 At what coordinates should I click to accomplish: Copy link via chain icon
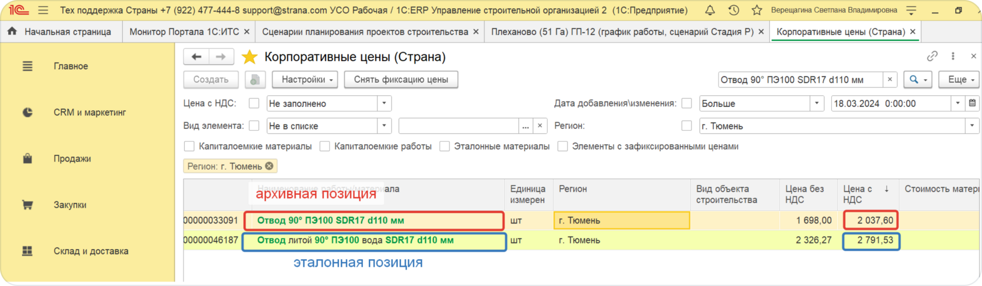(932, 56)
